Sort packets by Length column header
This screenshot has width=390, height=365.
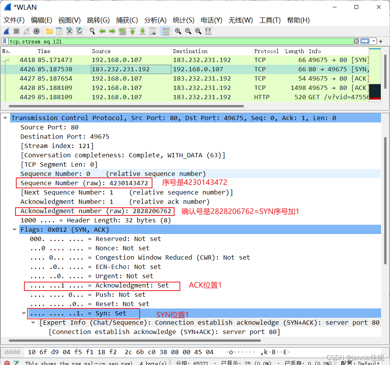tap(295, 51)
